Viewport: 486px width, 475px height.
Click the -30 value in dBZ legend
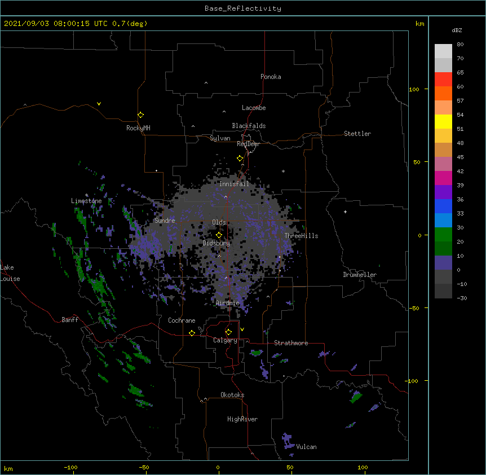(462, 298)
